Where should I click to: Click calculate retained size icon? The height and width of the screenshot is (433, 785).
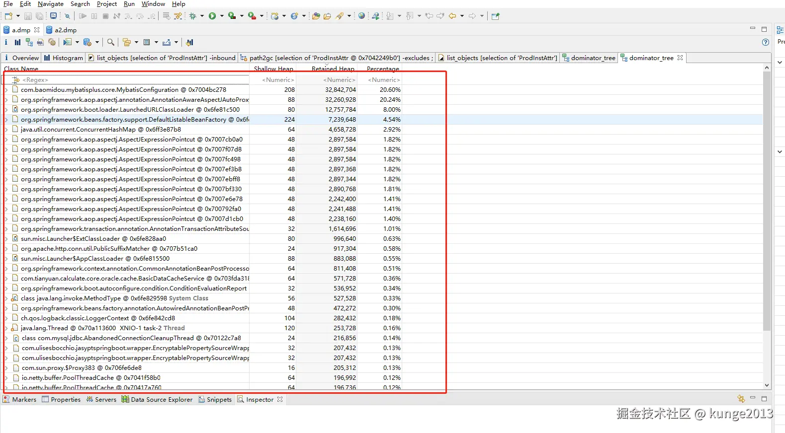(147, 42)
